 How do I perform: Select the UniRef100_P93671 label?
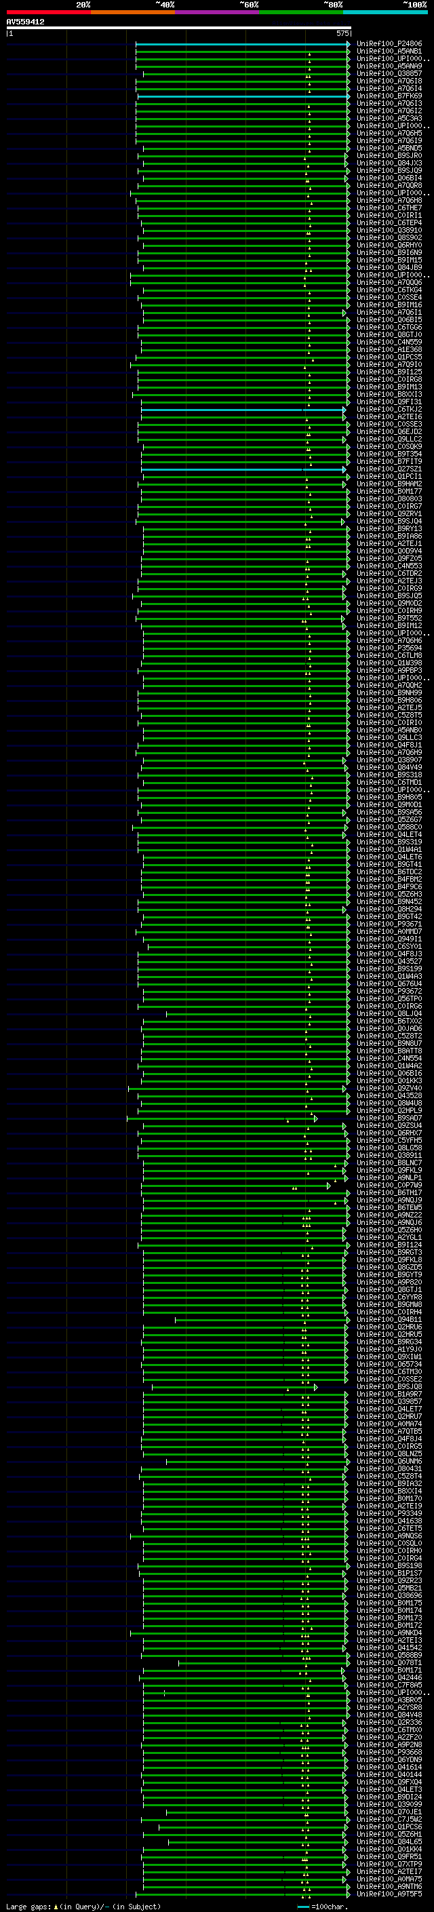(389, 924)
